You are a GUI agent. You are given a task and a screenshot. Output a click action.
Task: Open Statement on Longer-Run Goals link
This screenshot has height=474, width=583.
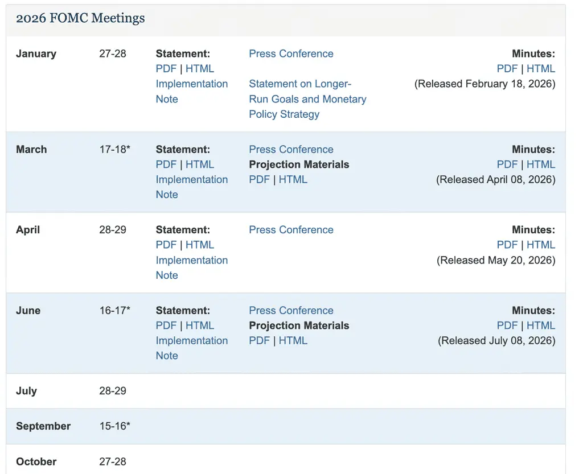tap(307, 99)
